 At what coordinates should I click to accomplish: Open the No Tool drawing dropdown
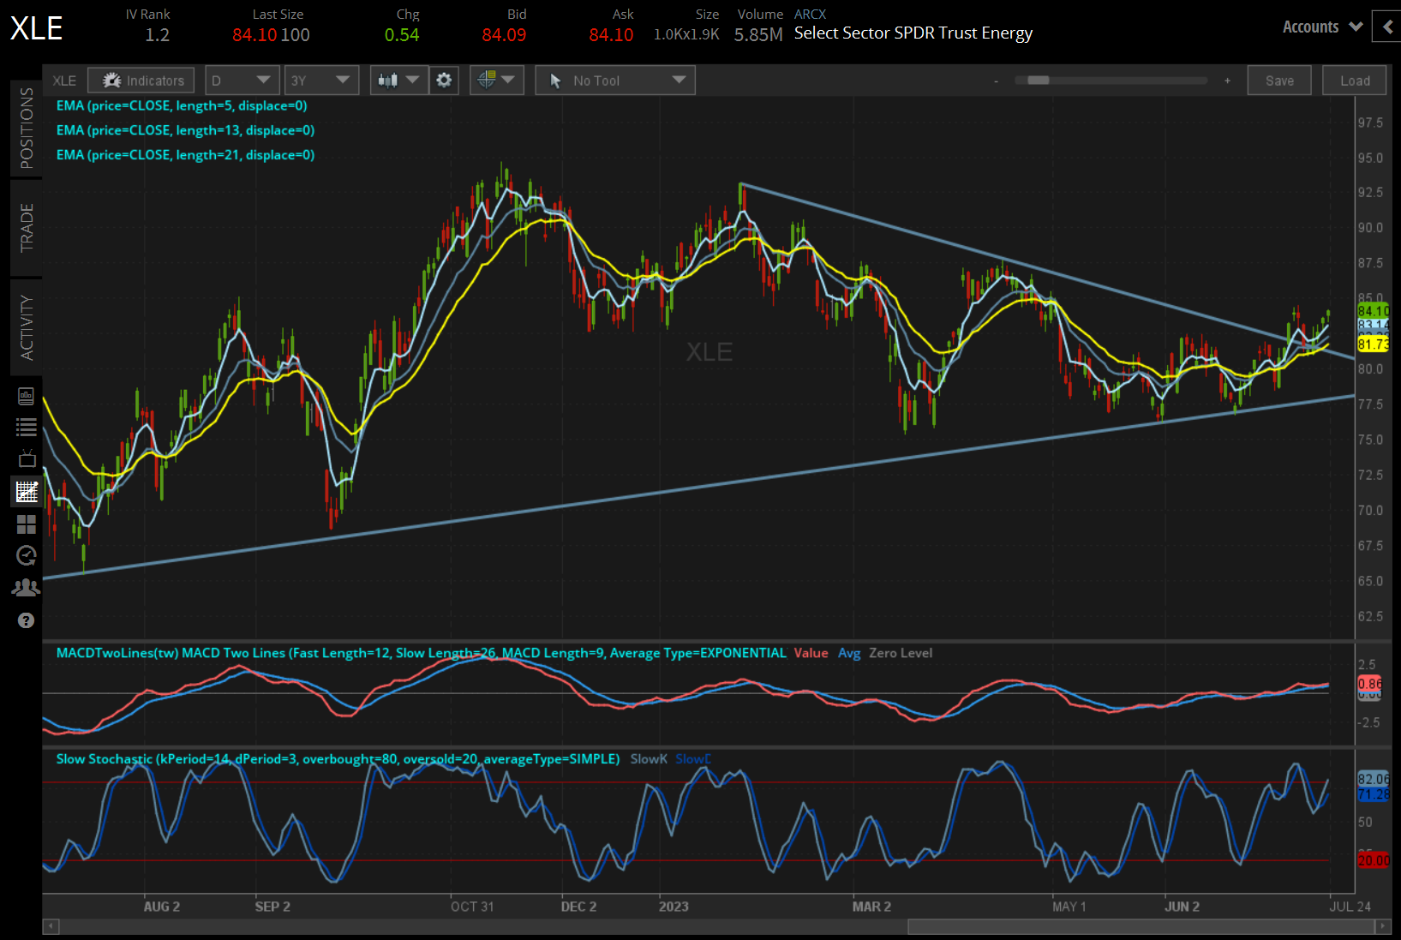pyautogui.click(x=614, y=81)
